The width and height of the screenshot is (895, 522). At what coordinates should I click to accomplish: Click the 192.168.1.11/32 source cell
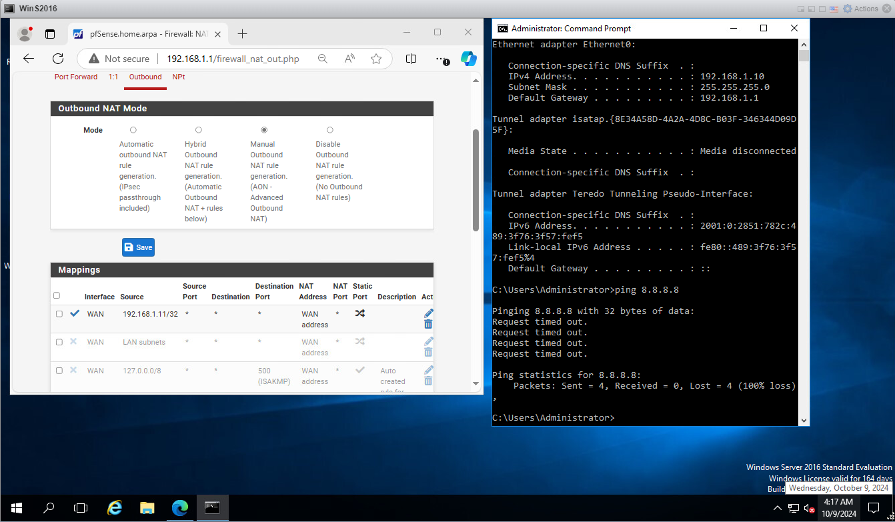click(150, 314)
